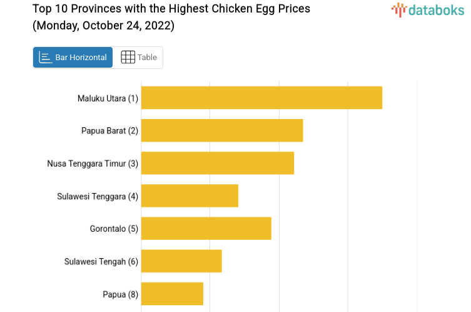Click the Nusa Tenggara Timur (3) label
The image size is (471, 312).
pos(93,164)
